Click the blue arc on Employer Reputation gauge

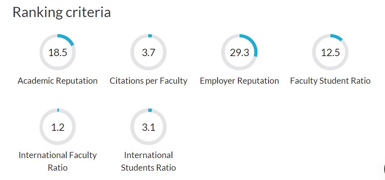click(253, 43)
